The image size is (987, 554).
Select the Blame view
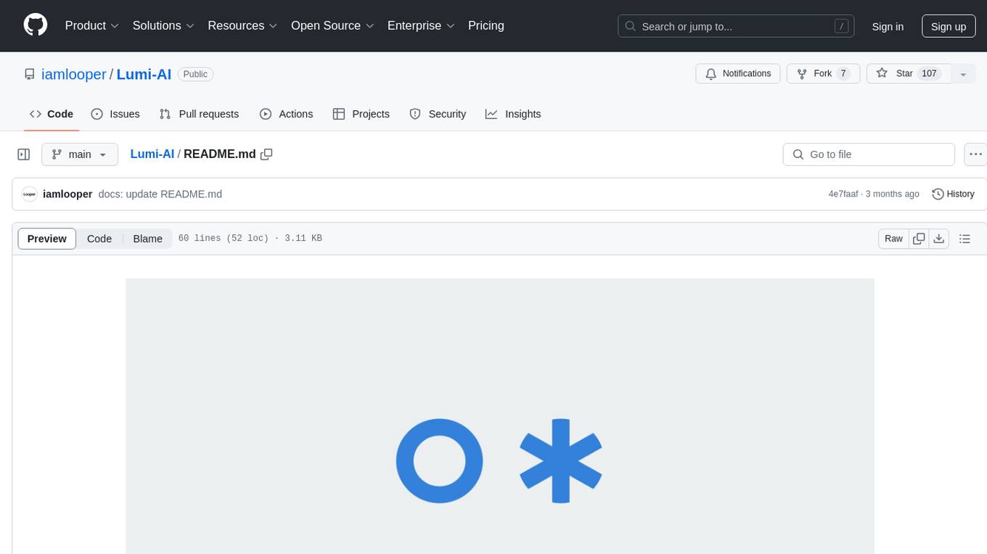click(x=147, y=239)
